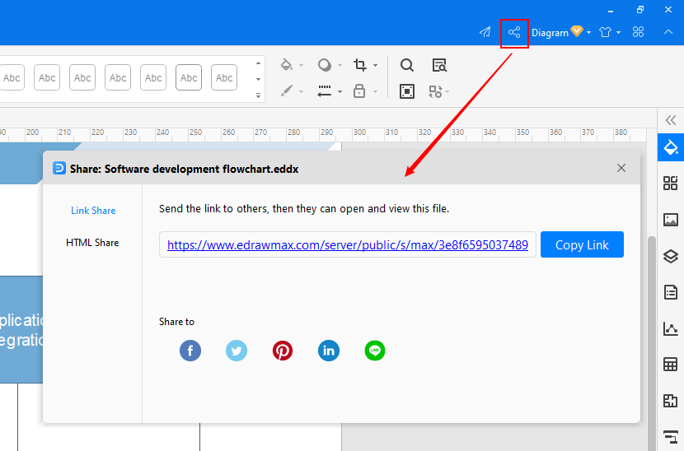The height and width of the screenshot is (451, 684).
Task: Click the Search magnifier icon
Action: click(406, 65)
